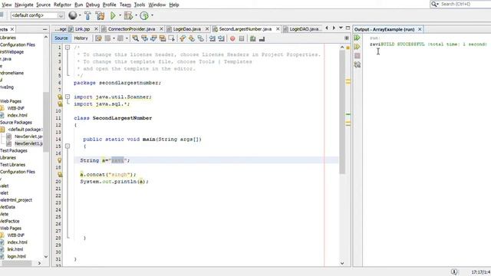The image size is (491, 276).
Task: Build the project with the hammer icon
Action: pyautogui.click(x=87, y=15)
